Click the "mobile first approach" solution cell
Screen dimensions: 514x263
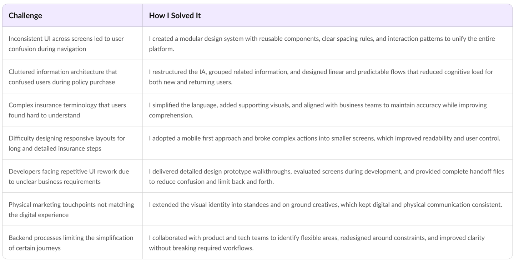(x=324, y=138)
